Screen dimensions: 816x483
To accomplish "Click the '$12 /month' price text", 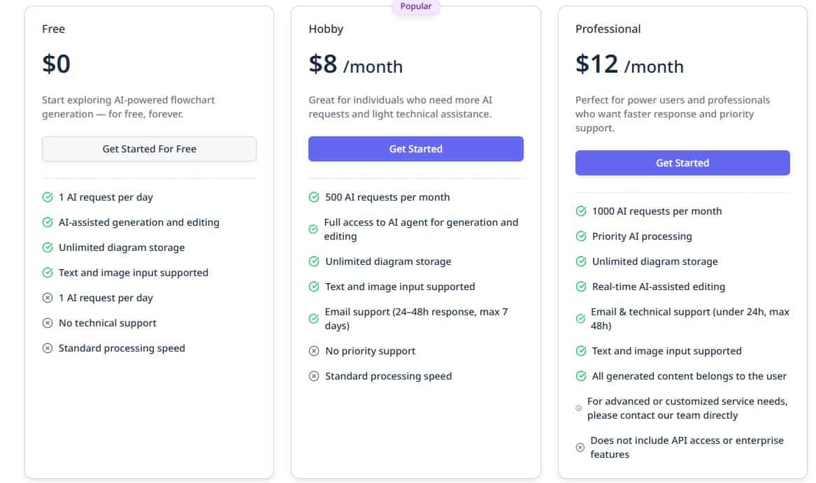I will tap(629, 64).
